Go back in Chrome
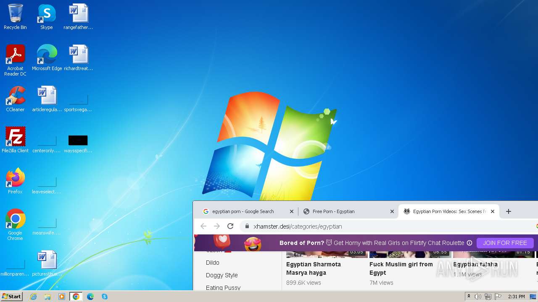The image size is (538, 302). point(203,226)
